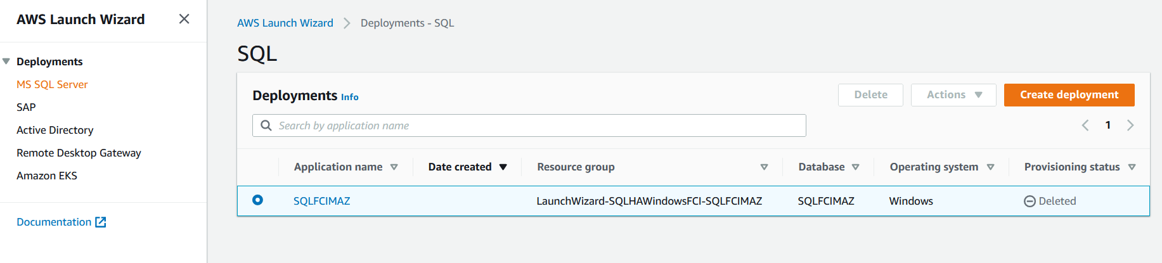
Task: Click the external link icon beside Documentation
Action: click(101, 222)
